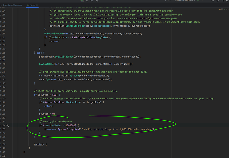Place cursor on the searchedNodes variable

(x=53, y=125)
